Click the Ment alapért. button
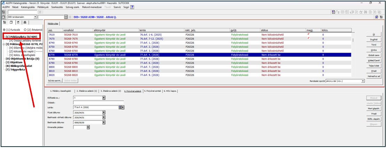The image size is (386, 148). [374, 108]
